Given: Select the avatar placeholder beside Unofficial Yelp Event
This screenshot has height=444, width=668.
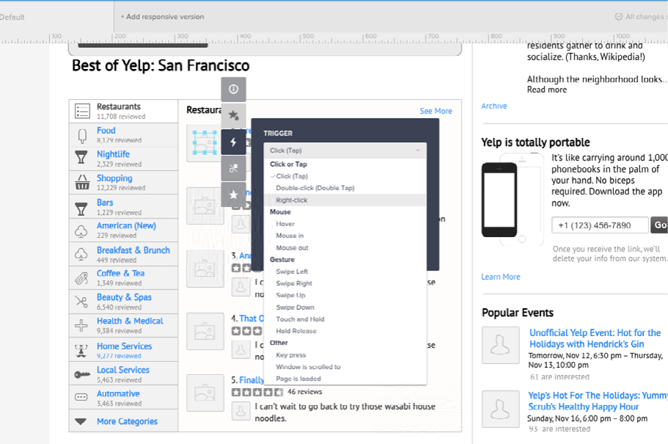Looking at the screenshot, I should click(501, 345).
